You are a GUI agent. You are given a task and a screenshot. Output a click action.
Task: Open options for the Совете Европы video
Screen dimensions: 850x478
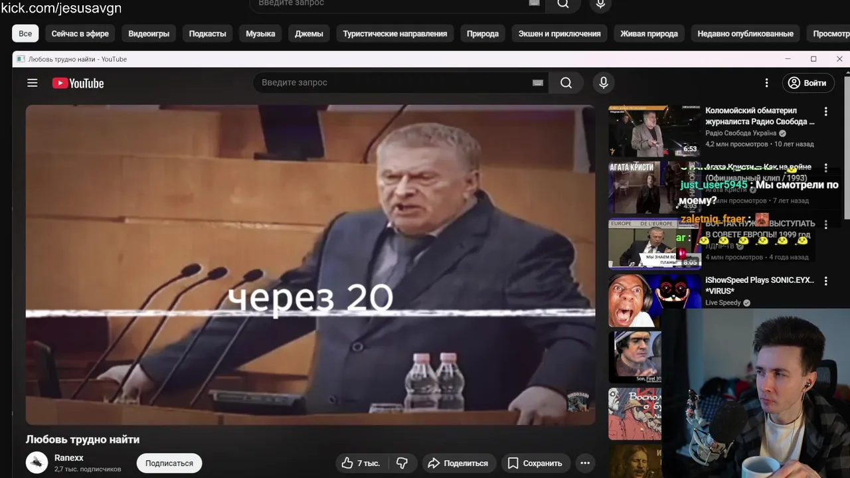[826, 224]
